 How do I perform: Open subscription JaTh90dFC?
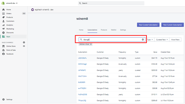82,70
